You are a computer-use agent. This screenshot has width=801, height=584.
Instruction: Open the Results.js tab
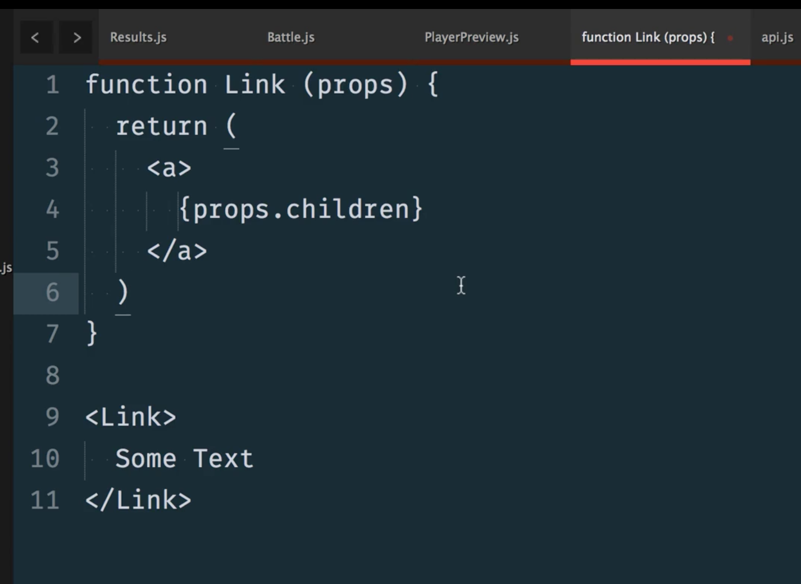point(138,38)
